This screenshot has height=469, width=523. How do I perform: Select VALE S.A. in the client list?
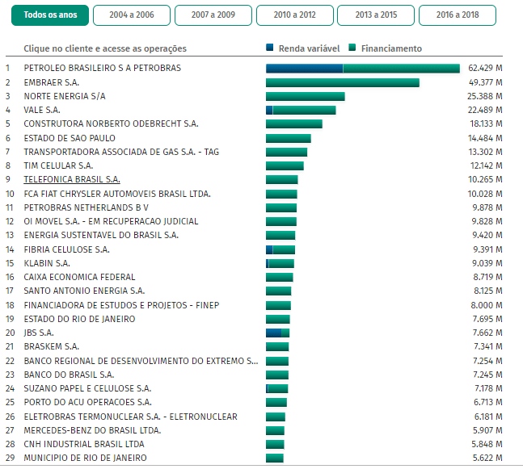point(42,110)
